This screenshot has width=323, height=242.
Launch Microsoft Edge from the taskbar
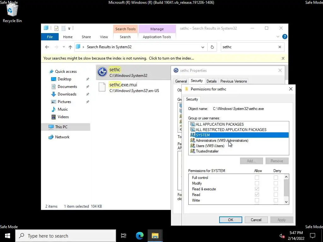(140, 236)
